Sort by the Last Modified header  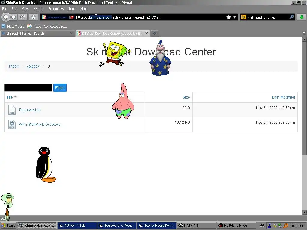[x=283, y=97]
